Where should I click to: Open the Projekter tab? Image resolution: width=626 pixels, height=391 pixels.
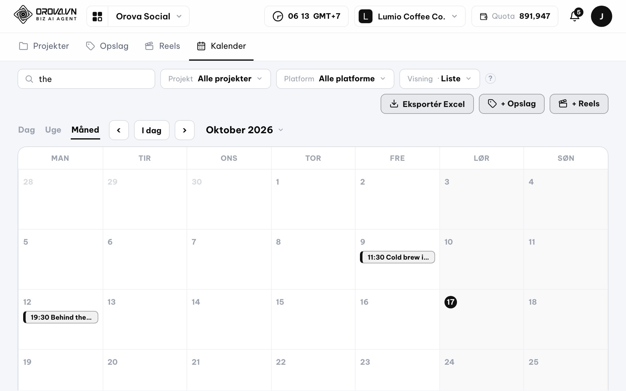tap(44, 46)
